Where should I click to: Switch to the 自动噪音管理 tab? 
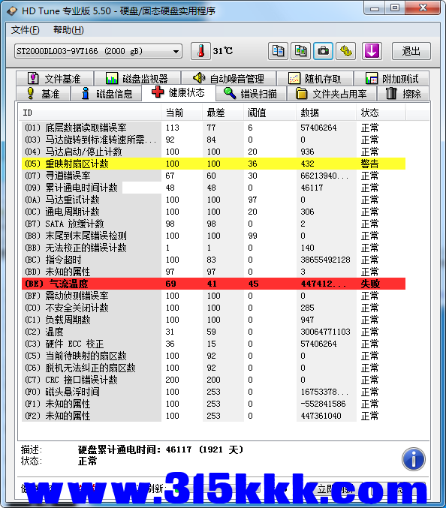pos(229,78)
